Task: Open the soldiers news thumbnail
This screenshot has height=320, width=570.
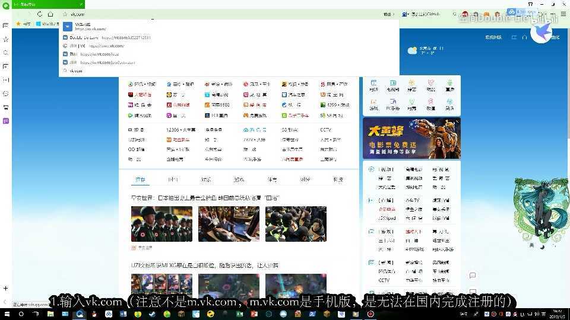Action: click(161, 224)
